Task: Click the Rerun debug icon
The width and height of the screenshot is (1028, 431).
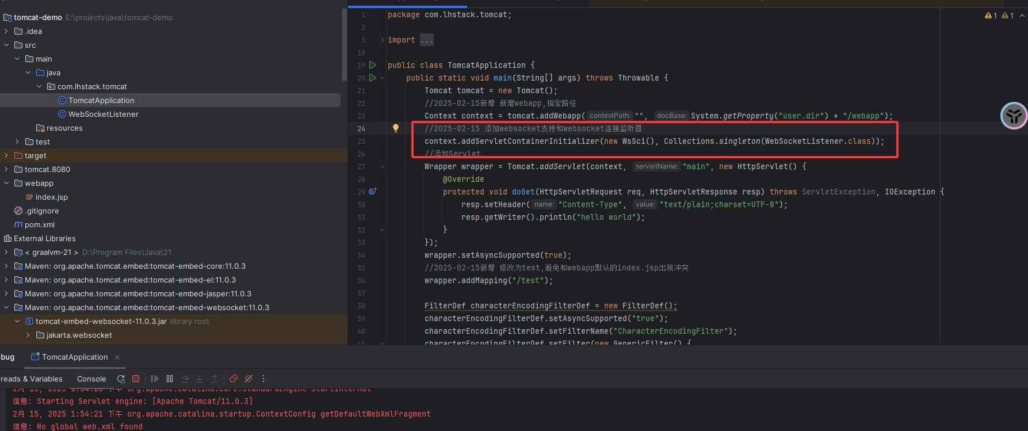Action: [121, 379]
